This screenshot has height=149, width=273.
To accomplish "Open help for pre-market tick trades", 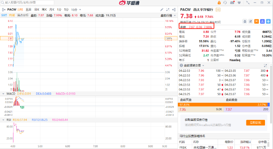I will click(x=181, y=65).
